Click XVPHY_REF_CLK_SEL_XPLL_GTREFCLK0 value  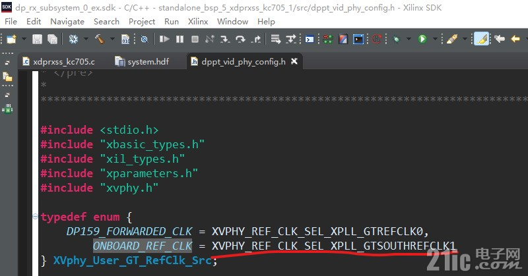coord(317,231)
